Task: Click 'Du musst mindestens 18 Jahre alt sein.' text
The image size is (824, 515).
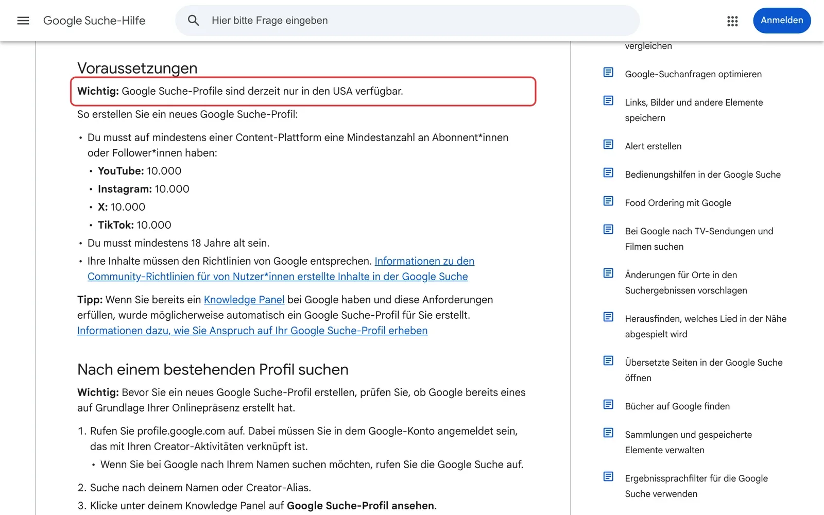Action: (178, 243)
